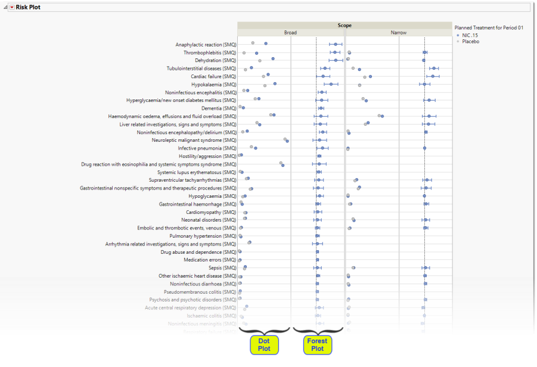Click Neuroleptic malignant syndrome NIC .15 dot in Broad
The height and width of the screenshot is (367, 537).
pos(287,141)
